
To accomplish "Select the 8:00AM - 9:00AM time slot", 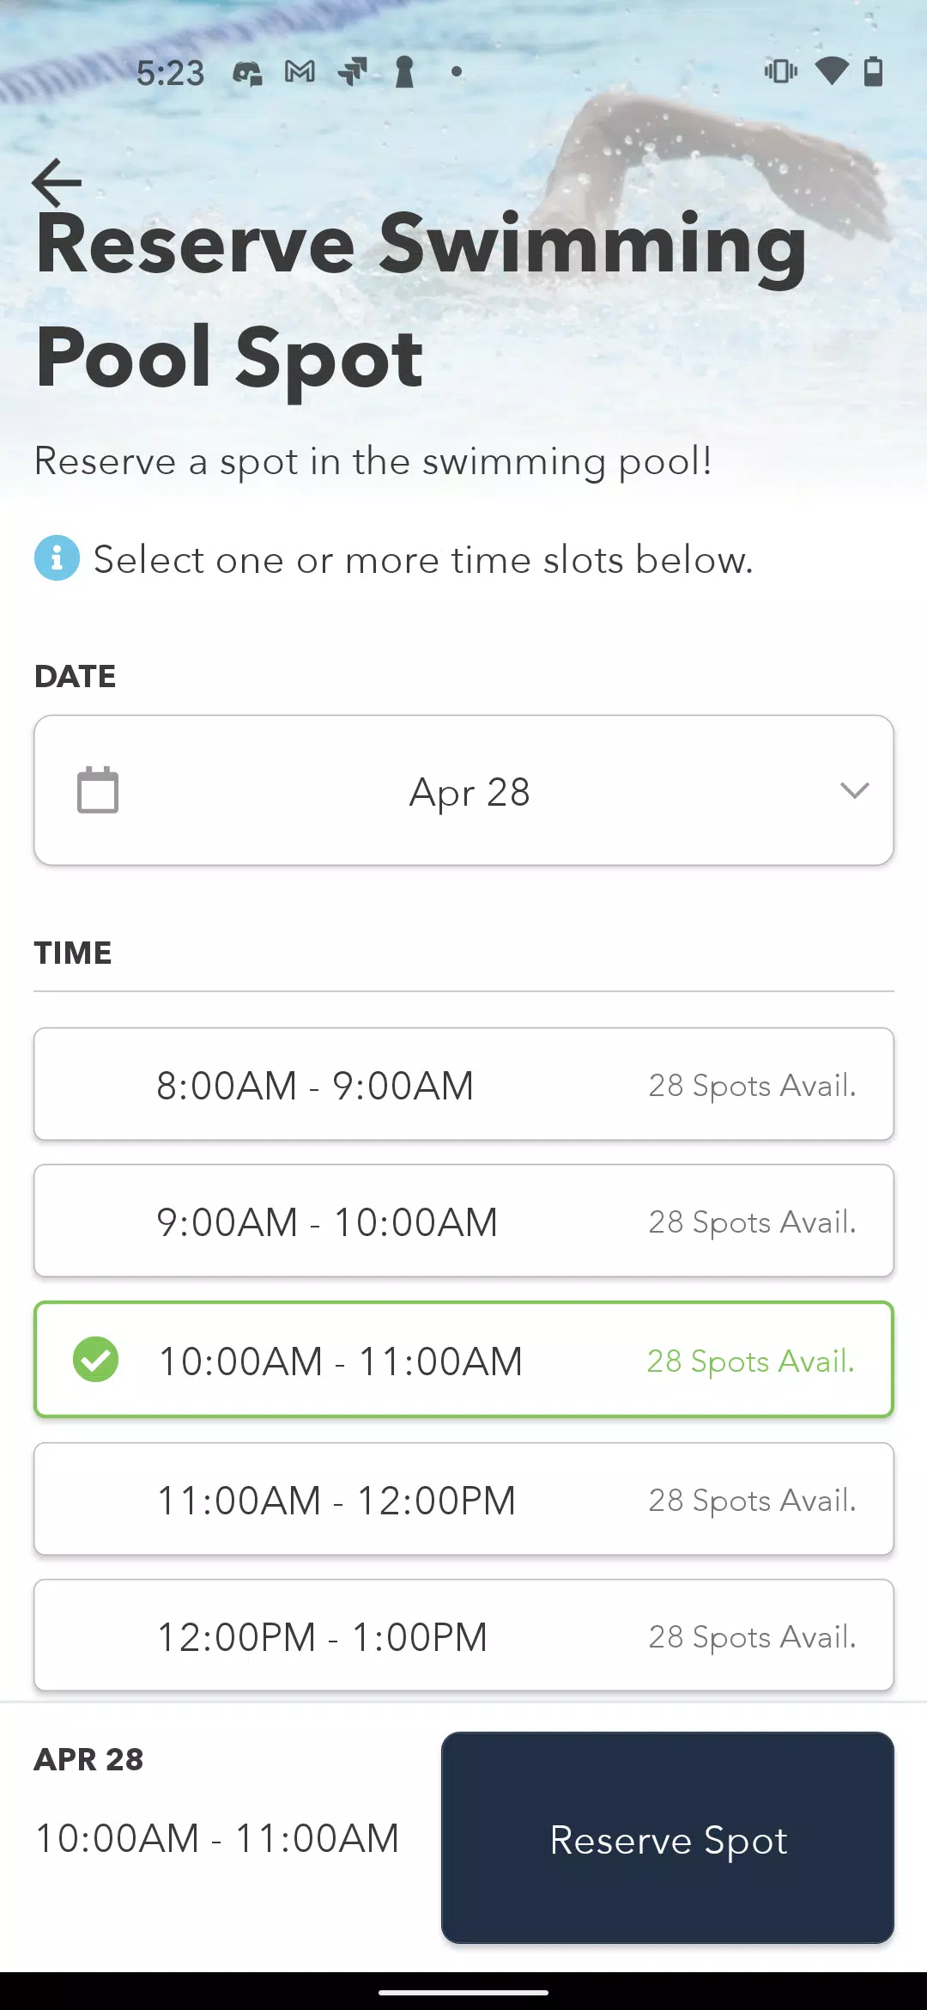I will tap(463, 1084).
